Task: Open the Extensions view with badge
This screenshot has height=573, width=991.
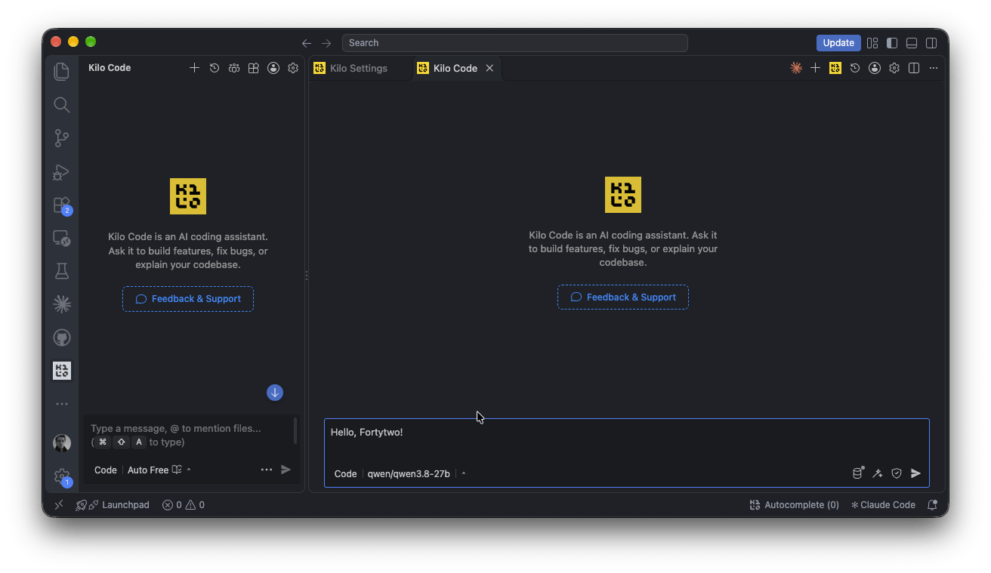Action: (x=62, y=205)
